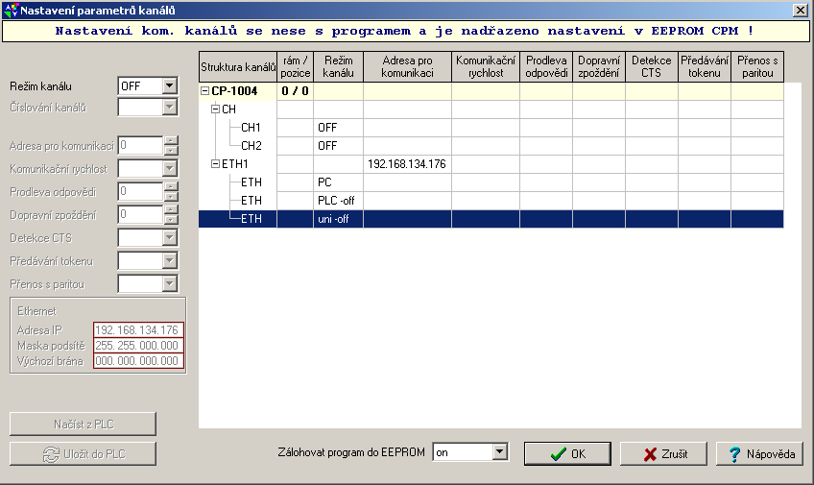Click the Prodleva odpovědi input field

[x=141, y=192]
